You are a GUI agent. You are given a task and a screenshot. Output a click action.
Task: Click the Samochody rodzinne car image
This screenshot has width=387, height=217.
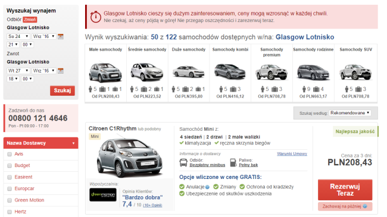pyautogui.click(x=313, y=72)
